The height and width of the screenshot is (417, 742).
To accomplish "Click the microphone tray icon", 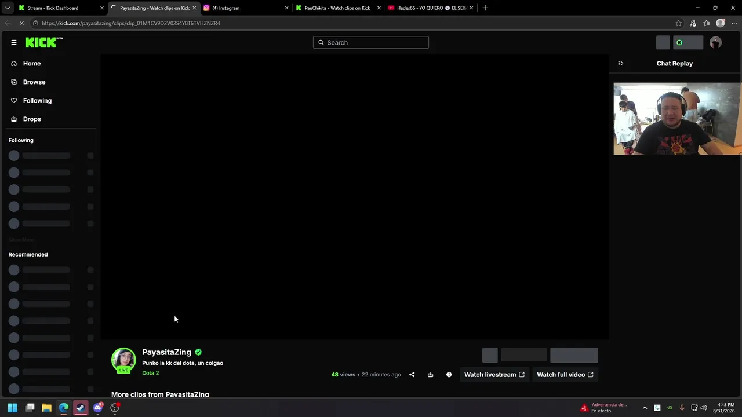I will (x=682, y=408).
